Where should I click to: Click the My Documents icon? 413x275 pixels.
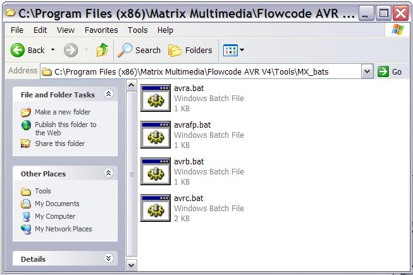pyautogui.click(x=26, y=204)
